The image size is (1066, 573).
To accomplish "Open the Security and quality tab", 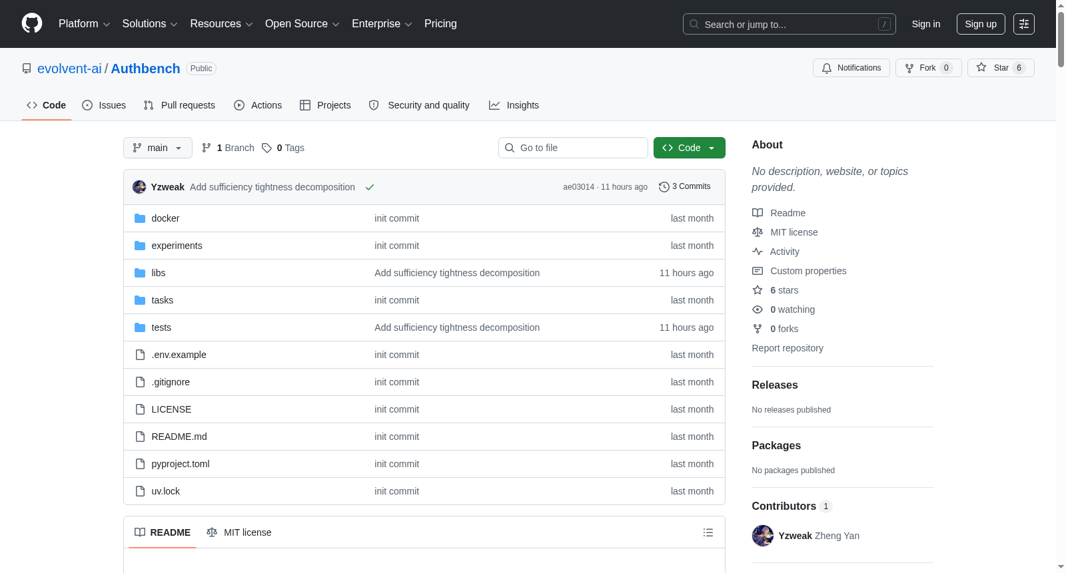I will [x=419, y=105].
